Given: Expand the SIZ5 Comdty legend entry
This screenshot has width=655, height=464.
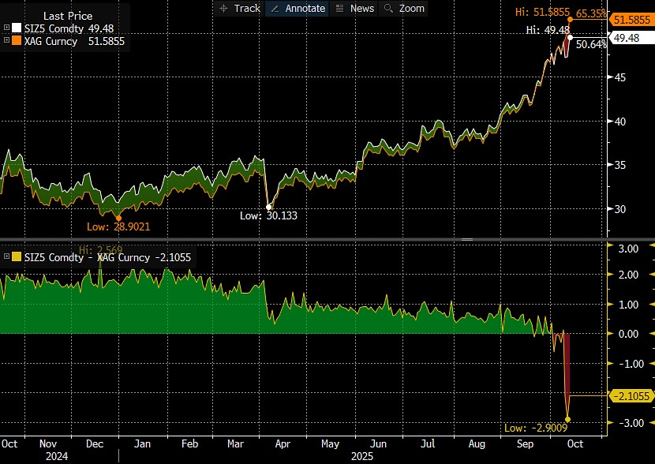Looking at the screenshot, I should [x=6, y=28].
